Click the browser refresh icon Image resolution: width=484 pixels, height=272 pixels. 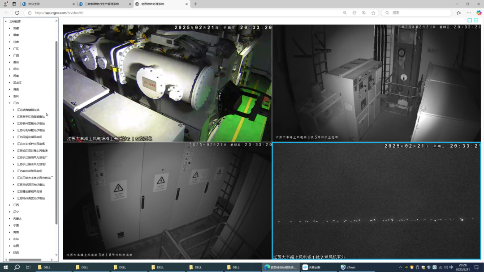tap(17, 13)
